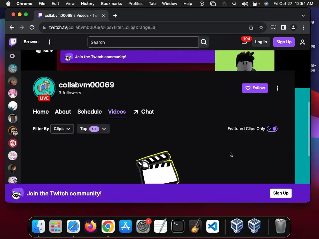319x239 pixels.
Task: Click the Follow button
Action: [x=255, y=88]
